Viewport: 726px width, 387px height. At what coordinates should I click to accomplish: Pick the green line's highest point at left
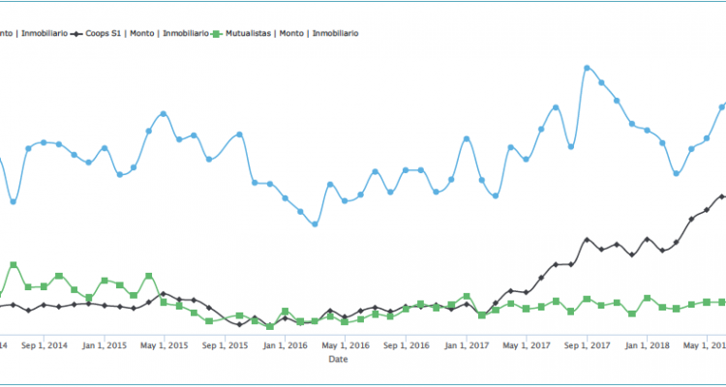(x=14, y=264)
